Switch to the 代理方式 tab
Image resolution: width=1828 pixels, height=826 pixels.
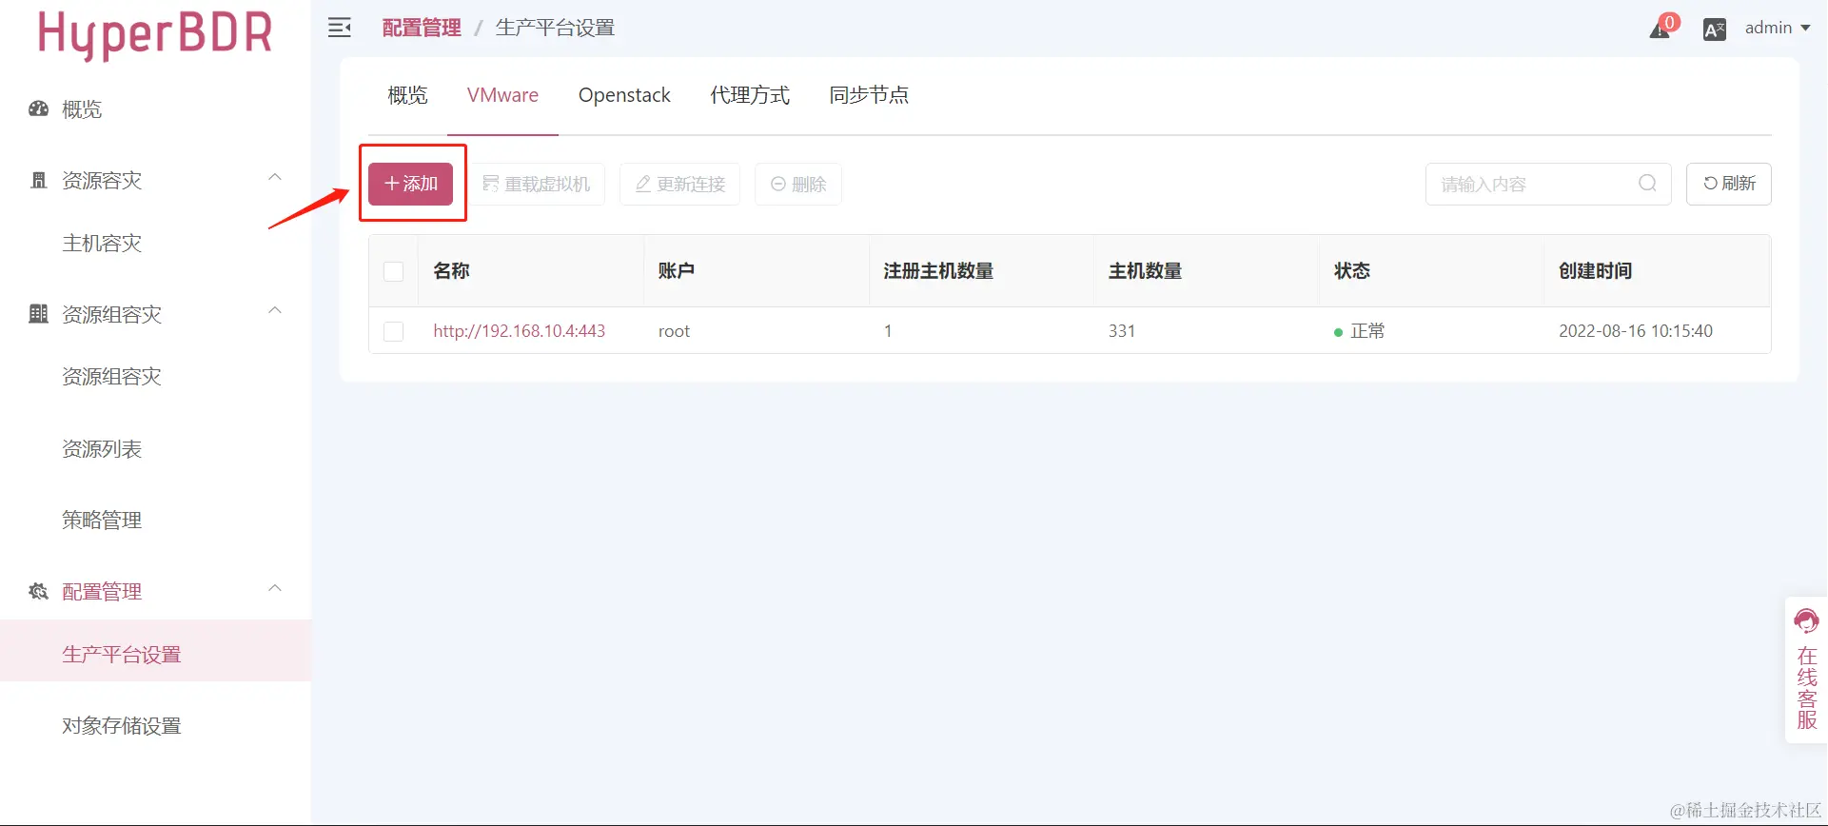point(750,95)
